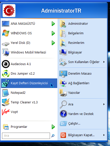Launch the Temp Cleaner v1.3 icon
This screenshot has height=146, width=110.
click(x=6, y=102)
